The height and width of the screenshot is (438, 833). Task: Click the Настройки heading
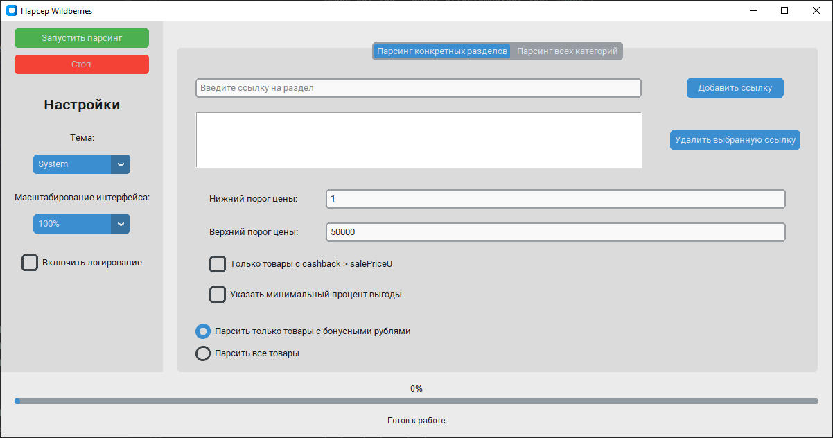(82, 105)
